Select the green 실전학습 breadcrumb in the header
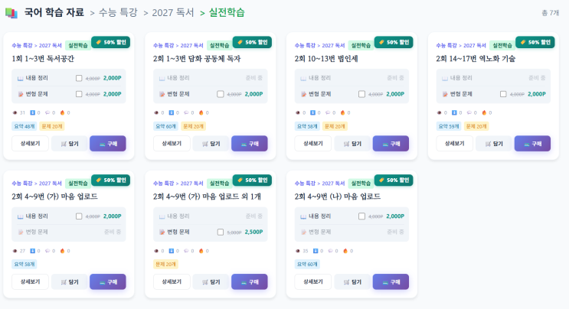Screen dimensions: 569x309 (x=227, y=12)
